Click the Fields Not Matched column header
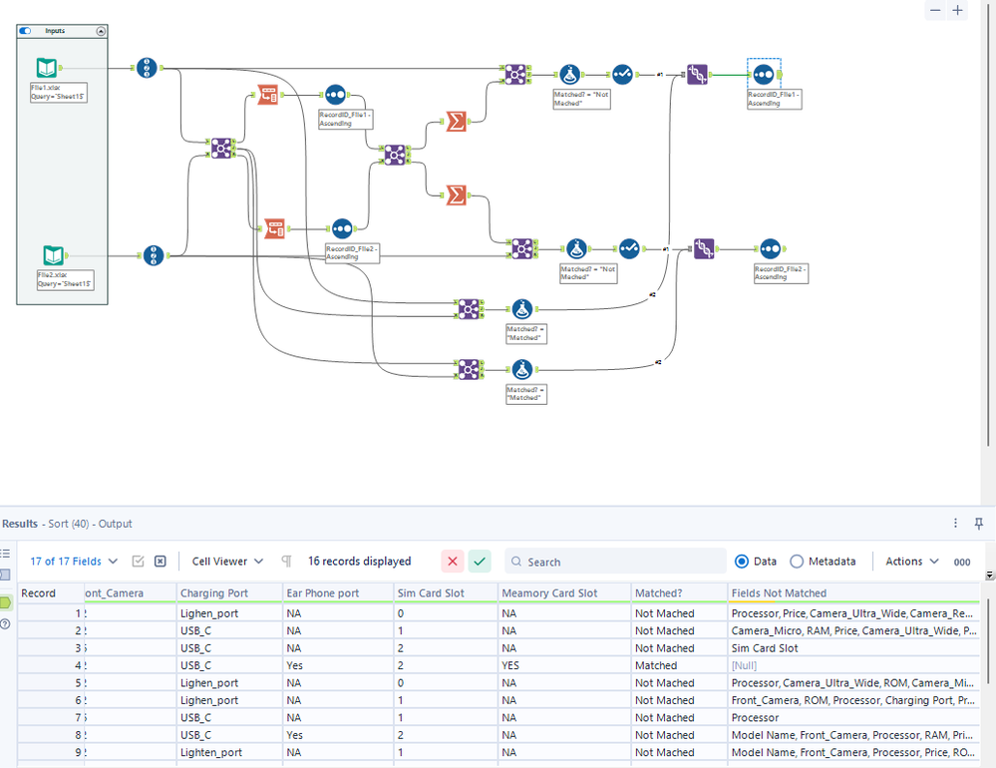The height and width of the screenshot is (768, 996). point(853,593)
